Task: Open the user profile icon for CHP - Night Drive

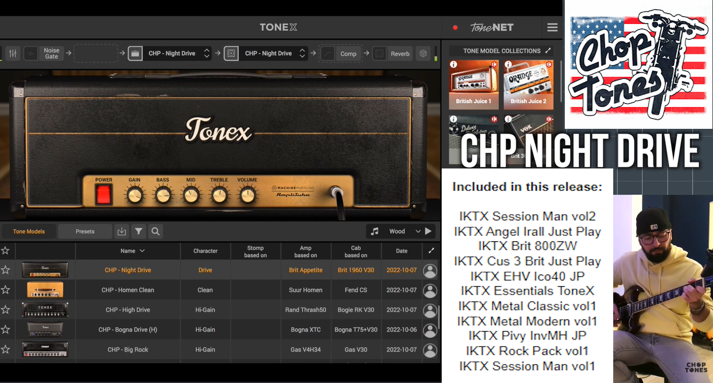Action: pyautogui.click(x=430, y=270)
